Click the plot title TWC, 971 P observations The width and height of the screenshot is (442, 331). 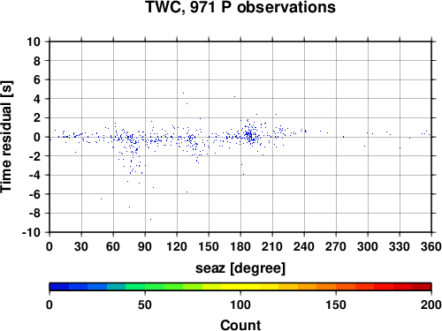click(240, 7)
